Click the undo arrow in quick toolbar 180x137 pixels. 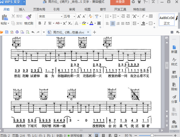33,32
